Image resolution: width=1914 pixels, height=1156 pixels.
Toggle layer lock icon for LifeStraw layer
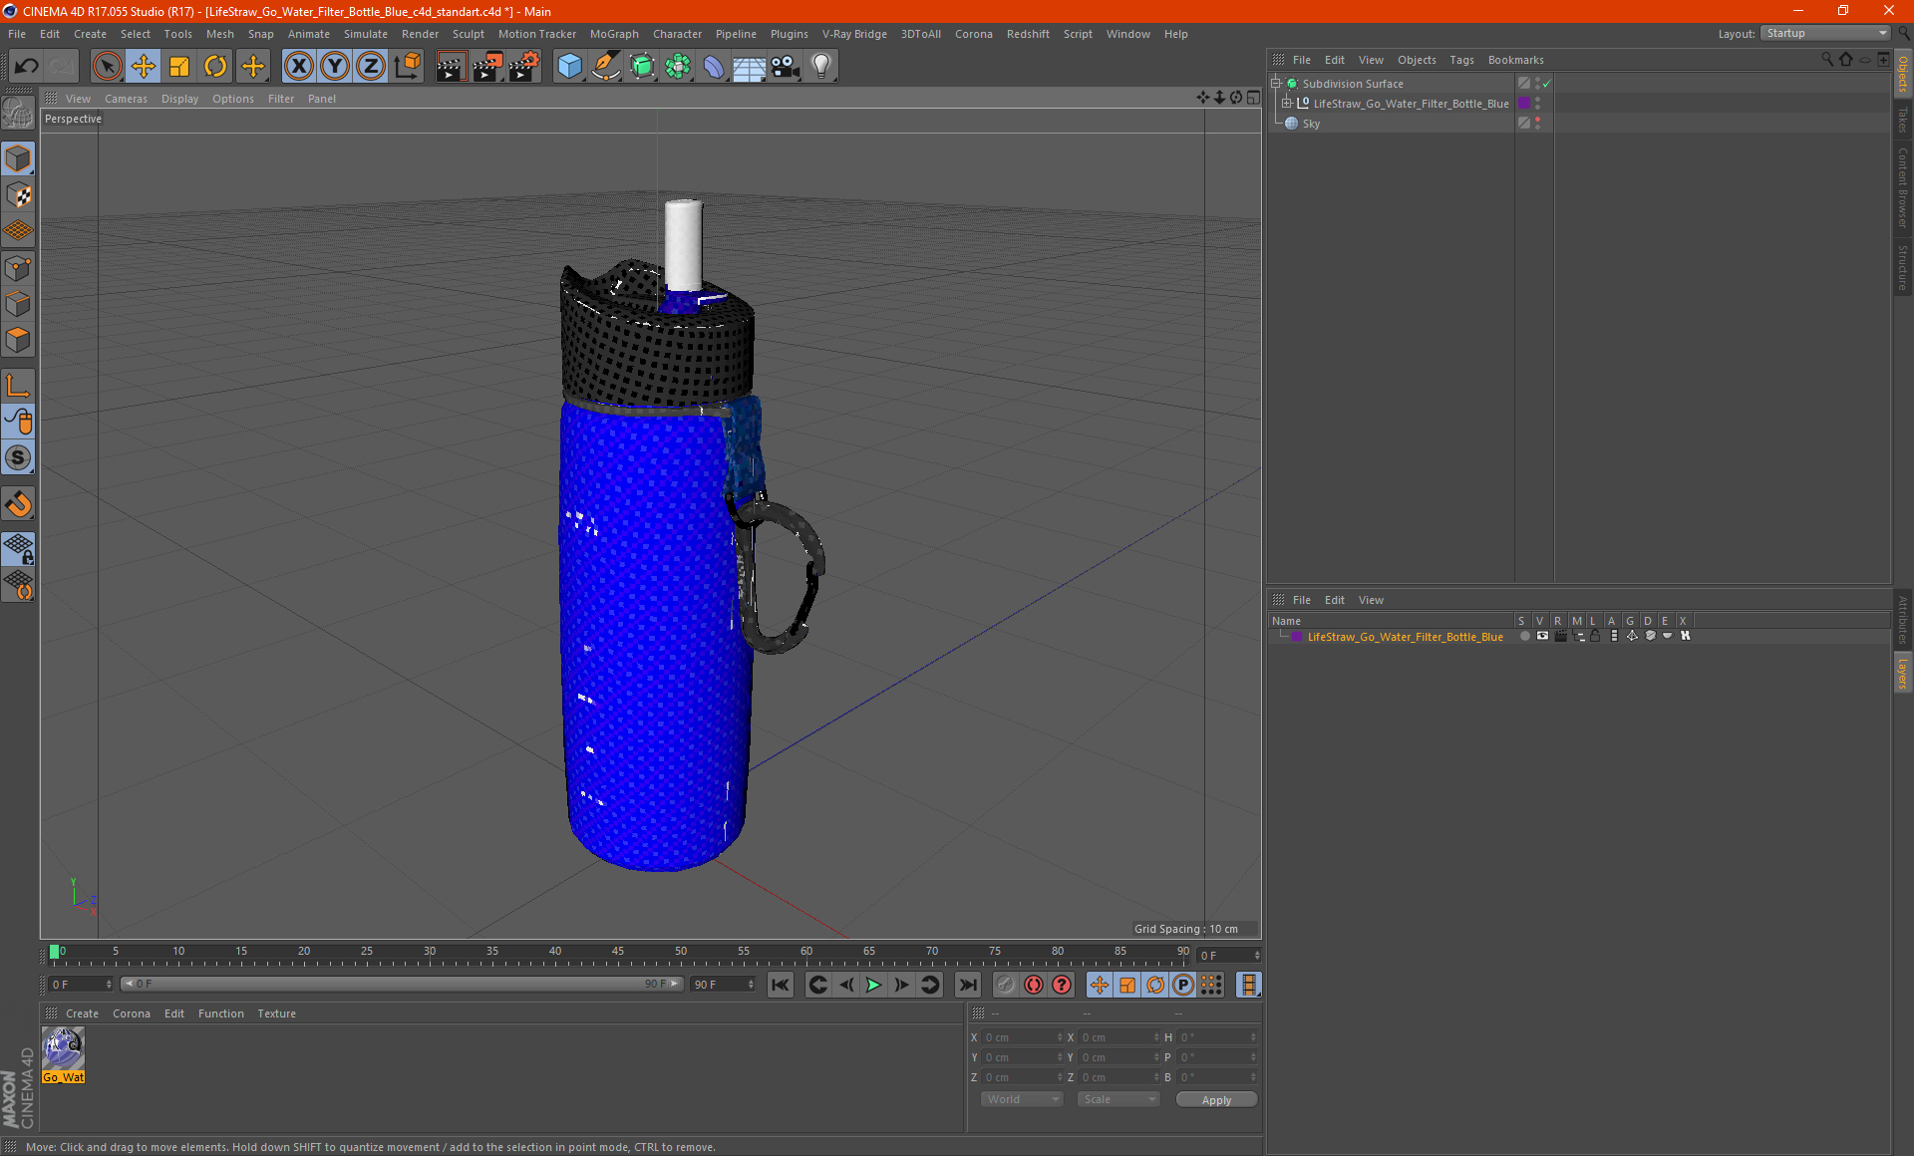click(x=1595, y=636)
